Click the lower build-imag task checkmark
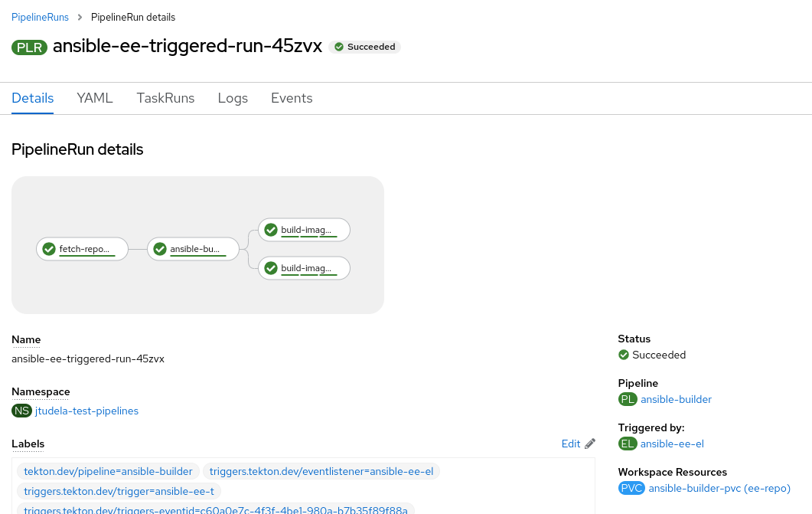Viewport: 812px width, 514px height. (271, 268)
